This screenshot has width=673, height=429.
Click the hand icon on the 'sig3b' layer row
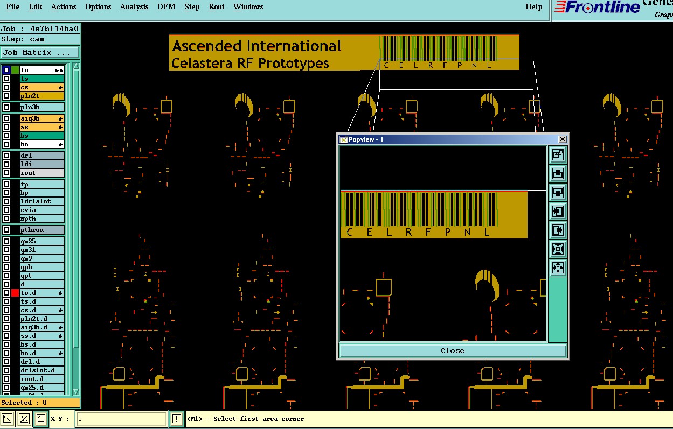[x=60, y=118]
